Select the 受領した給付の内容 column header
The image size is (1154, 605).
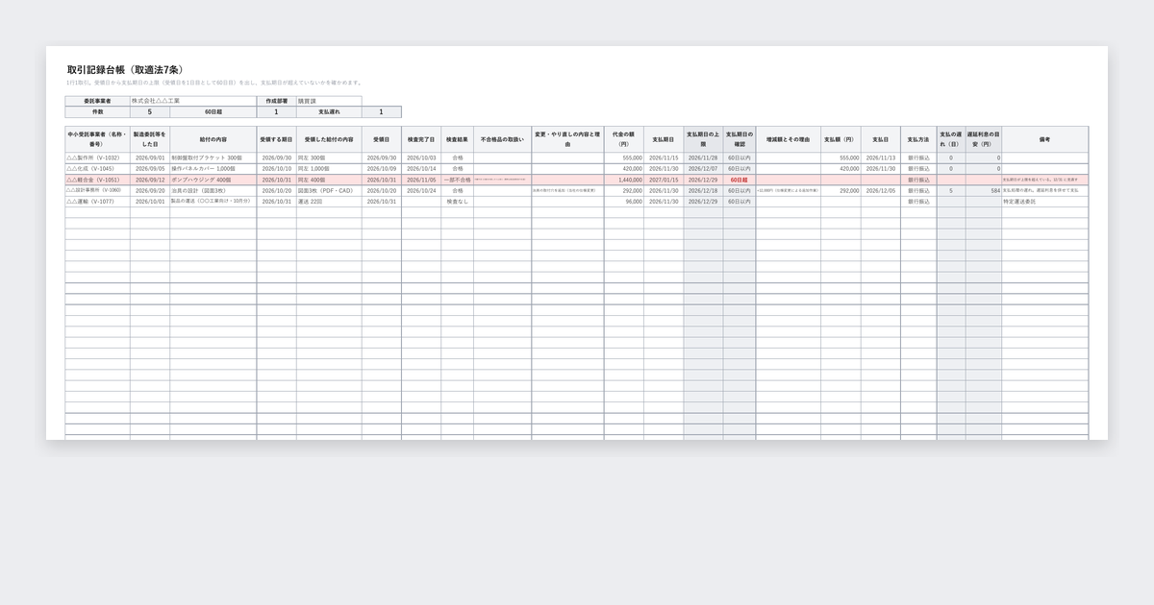click(x=329, y=139)
